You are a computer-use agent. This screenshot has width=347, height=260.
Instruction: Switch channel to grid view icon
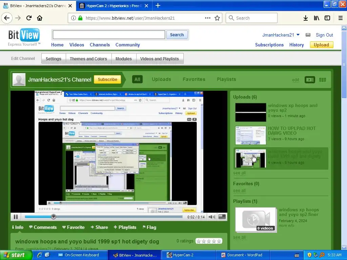(x=323, y=80)
